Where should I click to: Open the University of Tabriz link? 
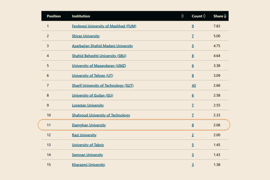coord(88,145)
